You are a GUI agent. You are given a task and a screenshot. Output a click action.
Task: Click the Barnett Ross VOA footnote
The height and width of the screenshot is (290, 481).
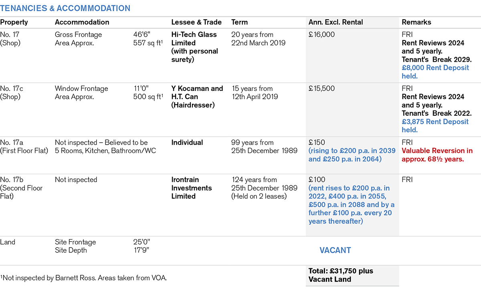click(x=83, y=278)
